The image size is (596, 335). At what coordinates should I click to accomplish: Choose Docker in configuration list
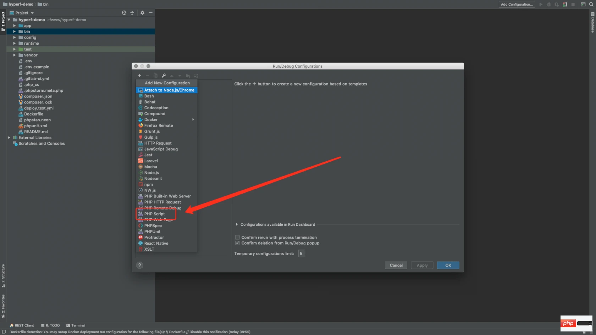(x=151, y=119)
